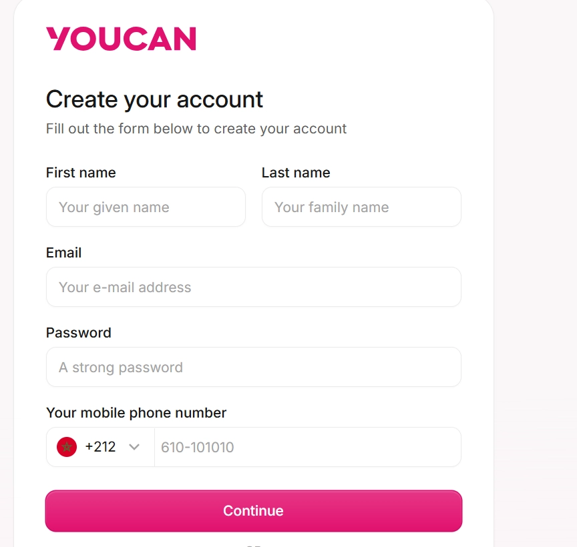577x547 pixels.
Task: Click the Morocco flag icon
Action: [67, 447]
